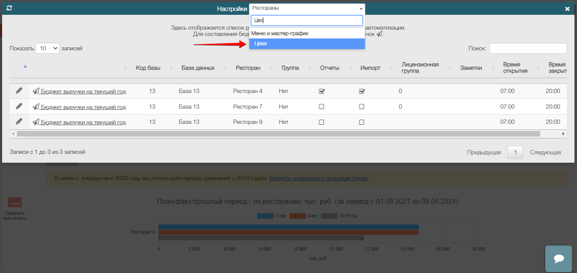Click the pencil edit icon for Ресторан 9
The image size is (577, 273).
click(x=19, y=122)
